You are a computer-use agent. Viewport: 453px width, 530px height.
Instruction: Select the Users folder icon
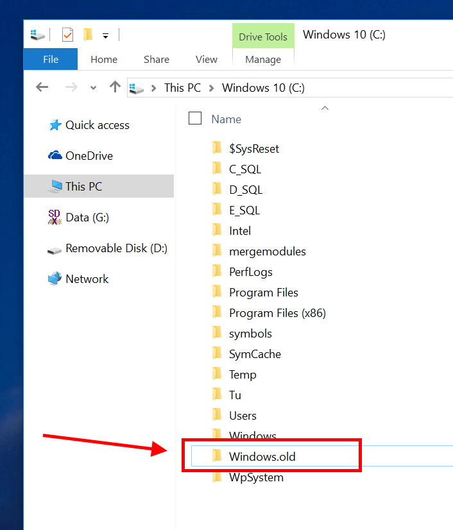coord(217,415)
